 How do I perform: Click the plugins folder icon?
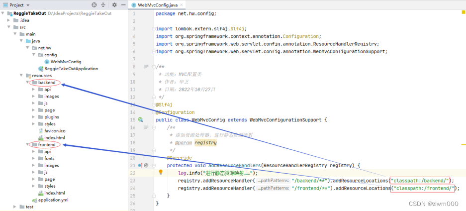[x=41, y=117]
